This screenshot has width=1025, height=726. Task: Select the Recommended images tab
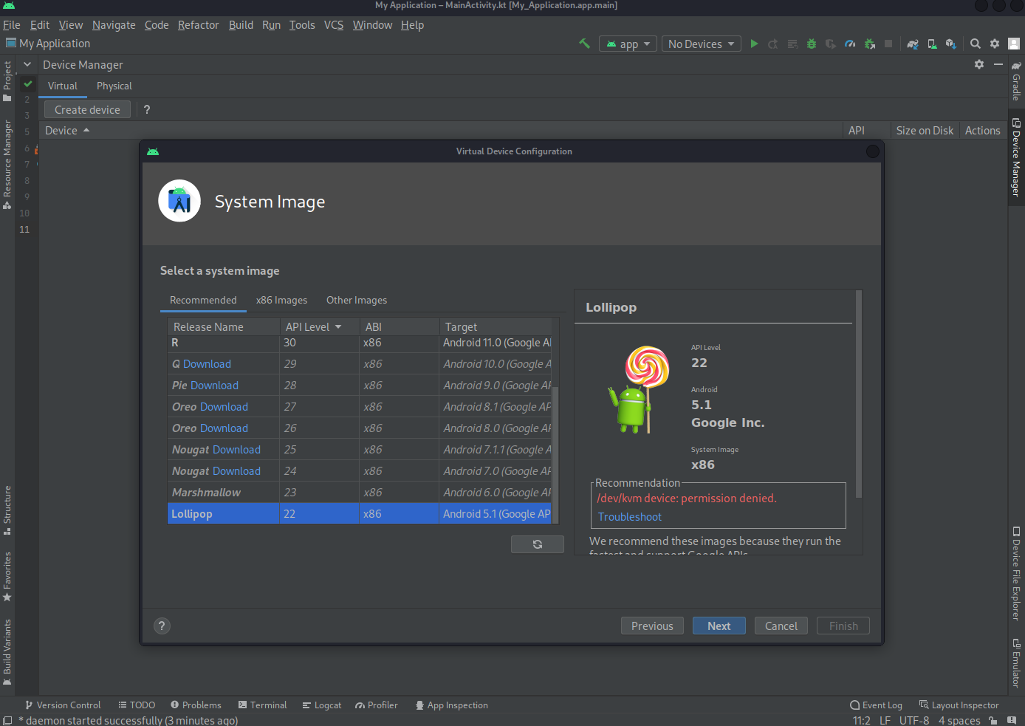coord(203,300)
